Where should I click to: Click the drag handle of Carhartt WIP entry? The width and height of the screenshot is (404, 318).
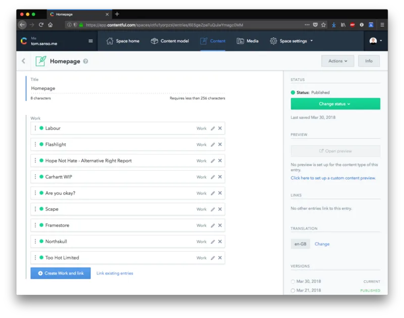click(35, 177)
